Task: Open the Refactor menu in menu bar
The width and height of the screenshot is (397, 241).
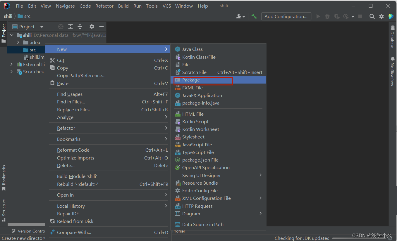Action: (104, 6)
